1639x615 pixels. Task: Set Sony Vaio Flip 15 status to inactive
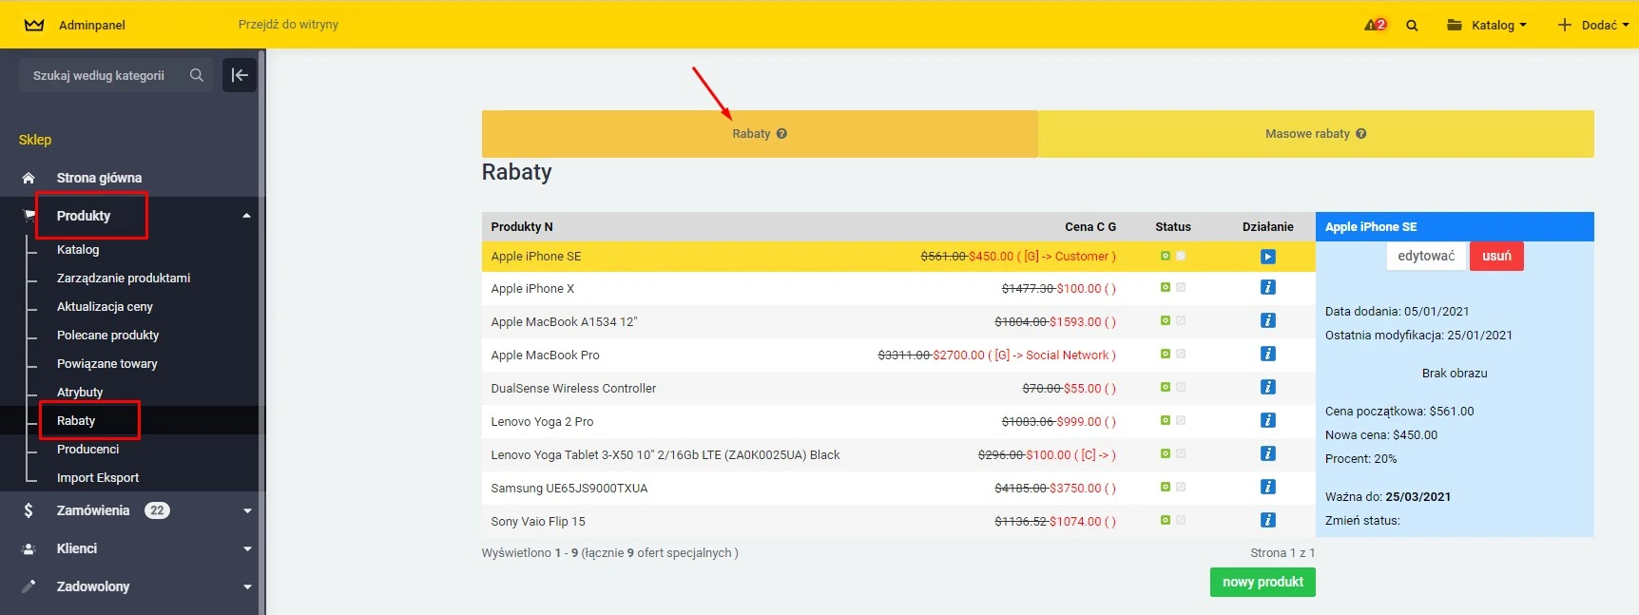[1181, 520]
